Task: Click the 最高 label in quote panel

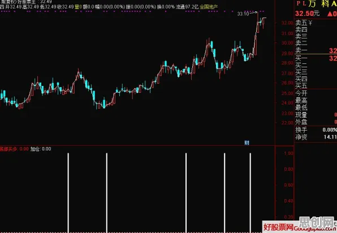Action: (x=301, y=100)
